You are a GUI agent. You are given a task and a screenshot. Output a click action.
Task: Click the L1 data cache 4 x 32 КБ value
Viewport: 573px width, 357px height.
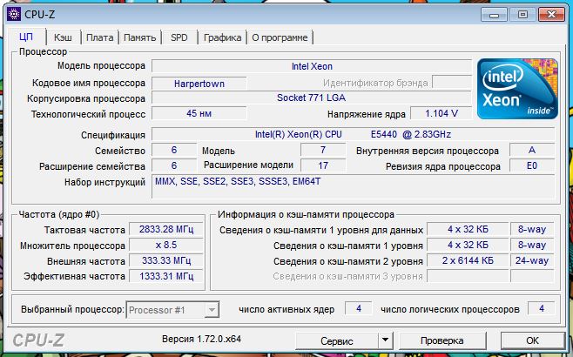[x=468, y=229]
